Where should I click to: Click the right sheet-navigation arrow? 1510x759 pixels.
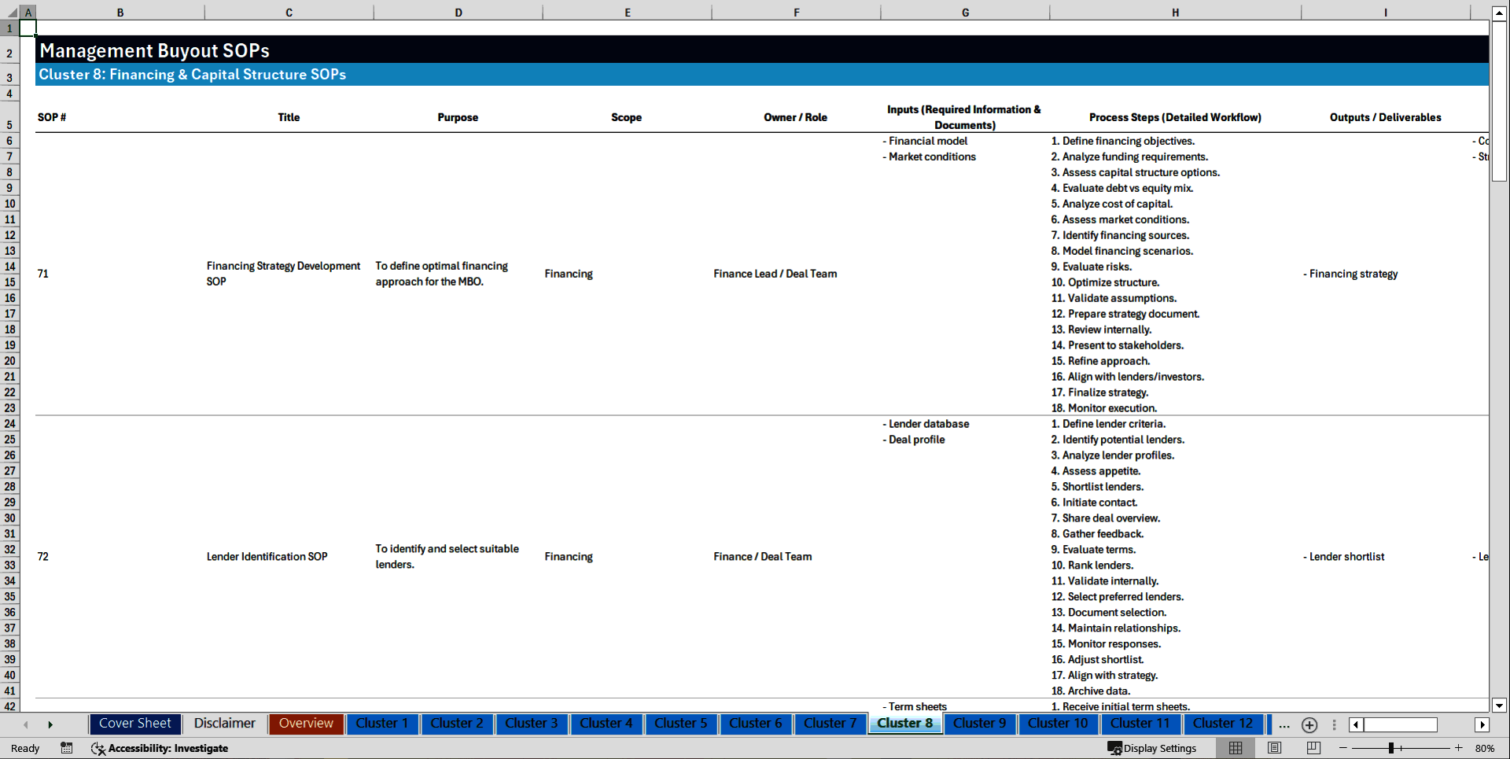pos(50,724)
